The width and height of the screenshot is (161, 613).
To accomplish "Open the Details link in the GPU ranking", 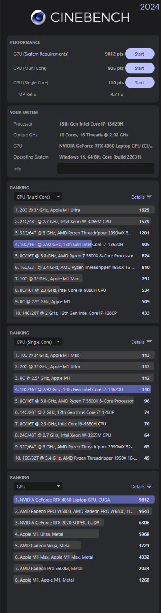I will click(138, 487).
